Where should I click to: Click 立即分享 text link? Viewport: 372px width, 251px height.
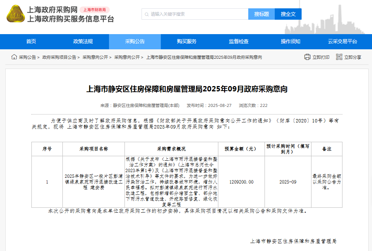click(353, 57)
